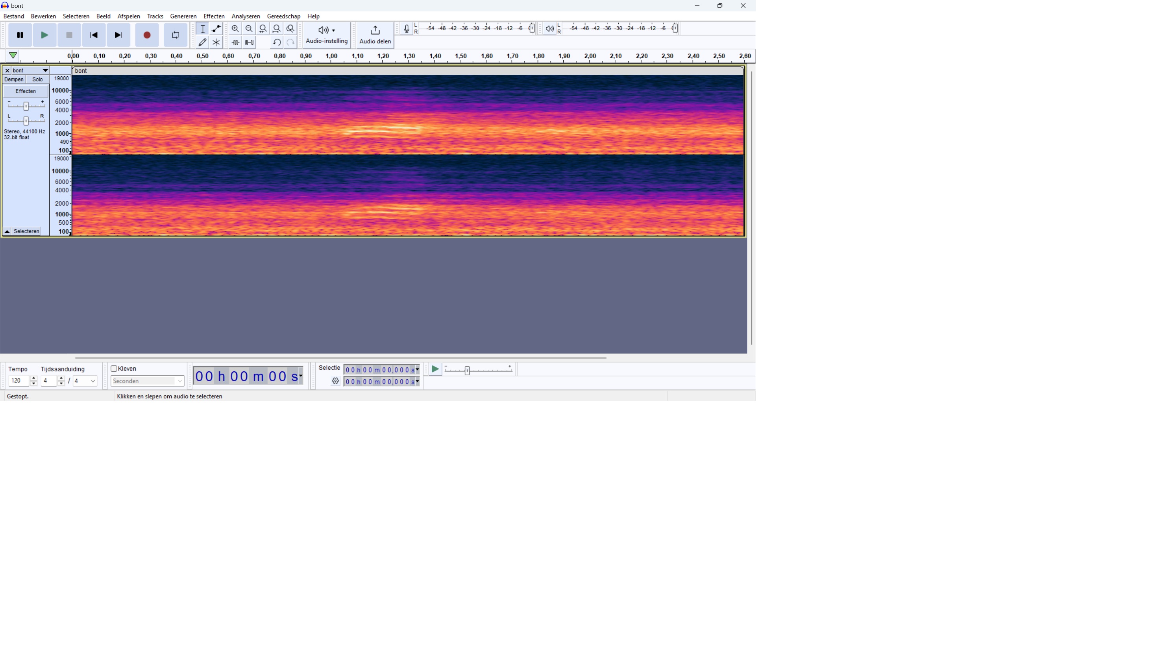This screenshot has height=668, width=1154.
Task: Start recording with the red Record button
Action: (x=147, y=35)
